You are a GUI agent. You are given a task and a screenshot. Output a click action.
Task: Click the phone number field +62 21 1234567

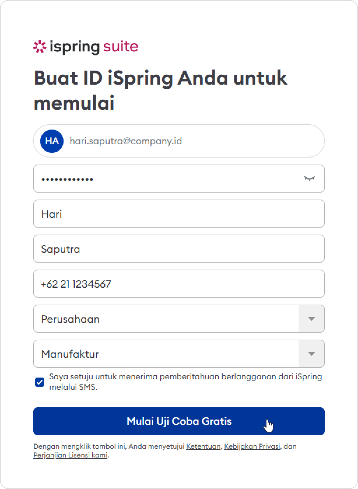178,284
